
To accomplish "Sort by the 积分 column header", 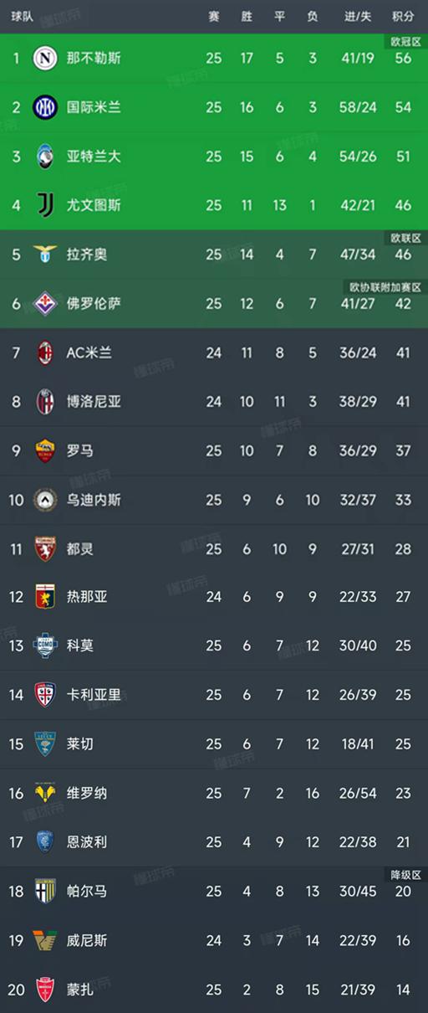I will 403,16.
